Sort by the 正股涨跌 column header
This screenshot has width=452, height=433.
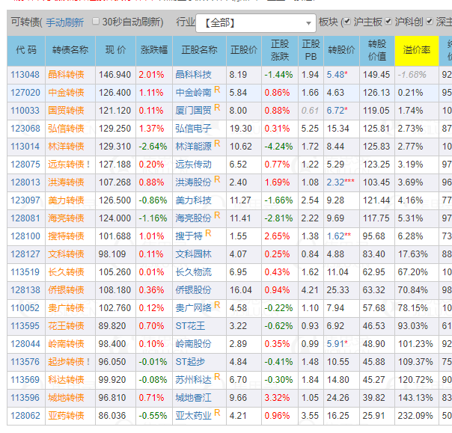coord(280,50)
